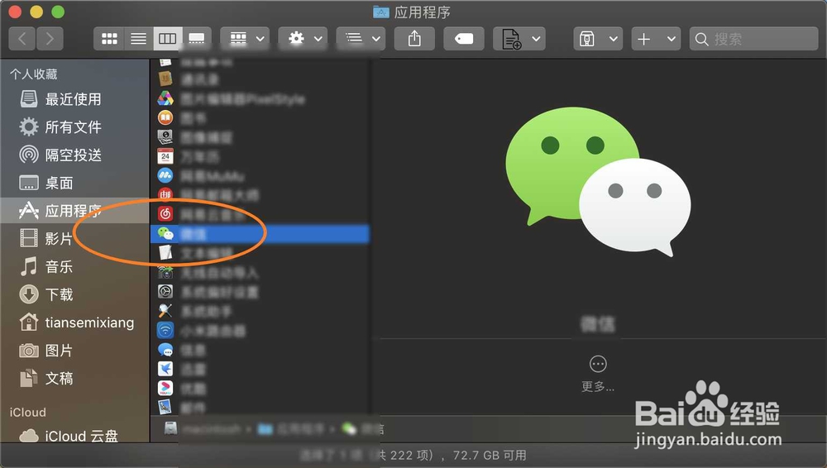Select the PixelStyle image editor app
The width and height of the screenshot is (827, 468).
point(260,98)
